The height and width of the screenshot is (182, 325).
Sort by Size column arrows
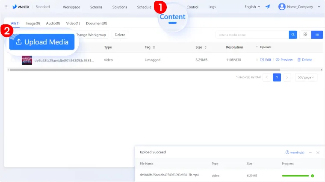coord(206,47)
